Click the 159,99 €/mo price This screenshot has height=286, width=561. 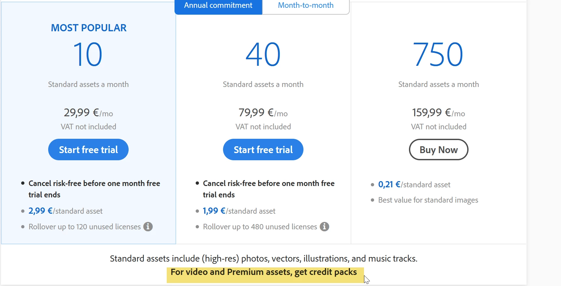[x=438, y=113]
